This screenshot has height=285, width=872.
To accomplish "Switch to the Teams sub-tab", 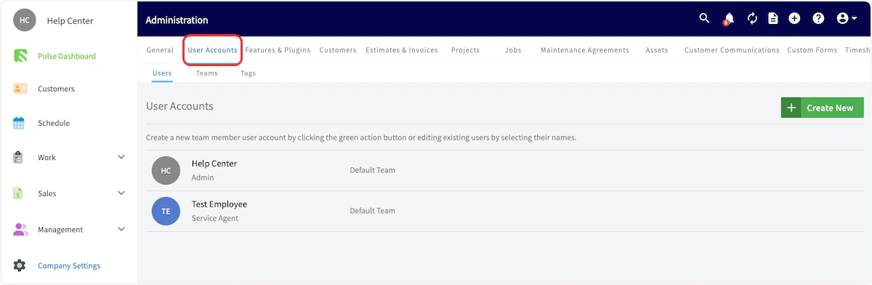I will 206,73.
